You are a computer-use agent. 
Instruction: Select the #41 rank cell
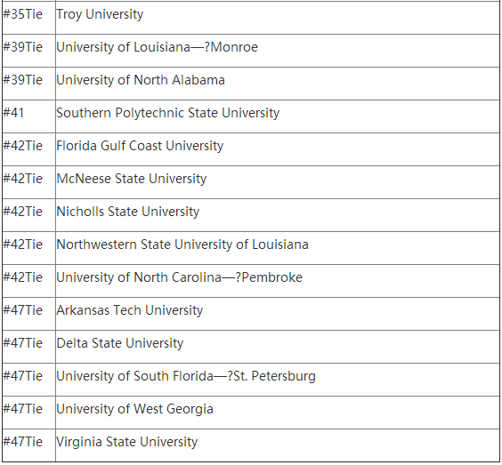[x=28, y=116]
